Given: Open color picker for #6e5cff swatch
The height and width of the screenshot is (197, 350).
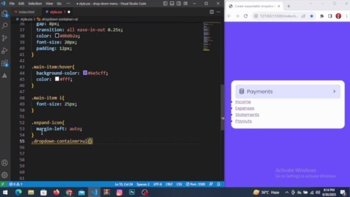Looking at the screenshot, I should 85,73.
